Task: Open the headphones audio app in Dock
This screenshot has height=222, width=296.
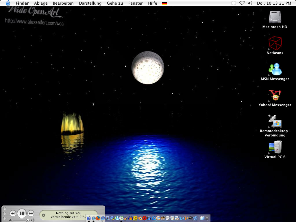Action: click(x=130, y=218)
